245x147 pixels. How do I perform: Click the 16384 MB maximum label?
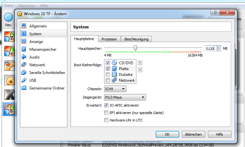(195, 55)
